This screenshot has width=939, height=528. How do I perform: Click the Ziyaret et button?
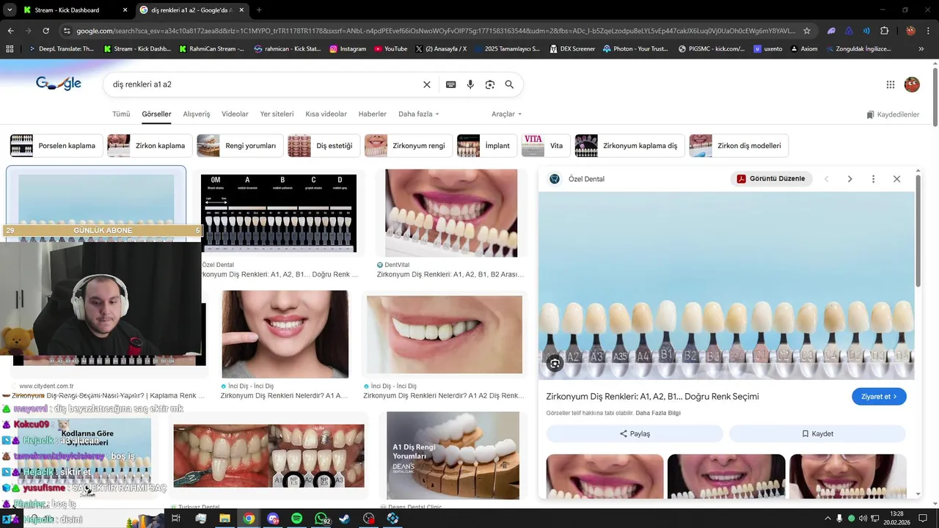click(879, 397)
